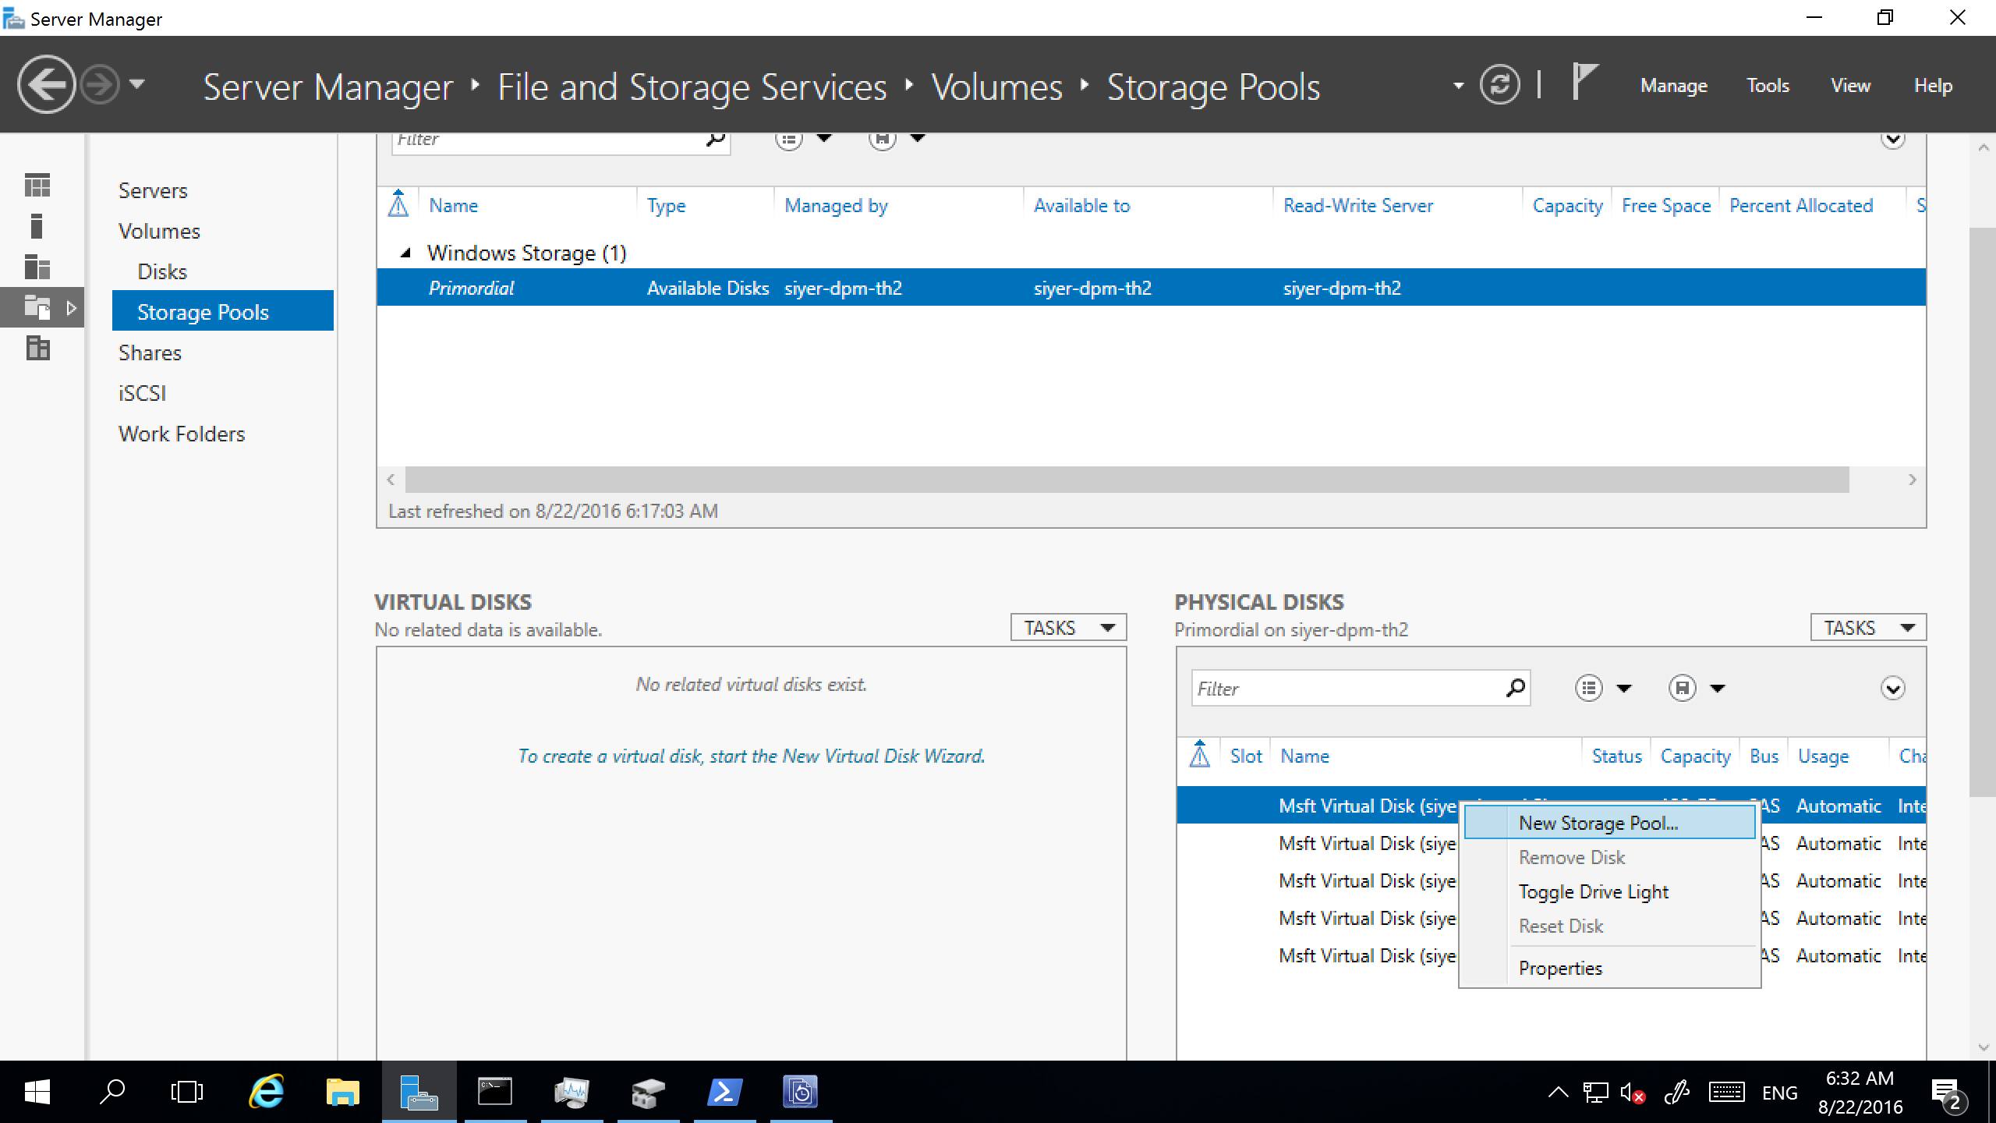Select New Storage Pool from context menu

1597,821
